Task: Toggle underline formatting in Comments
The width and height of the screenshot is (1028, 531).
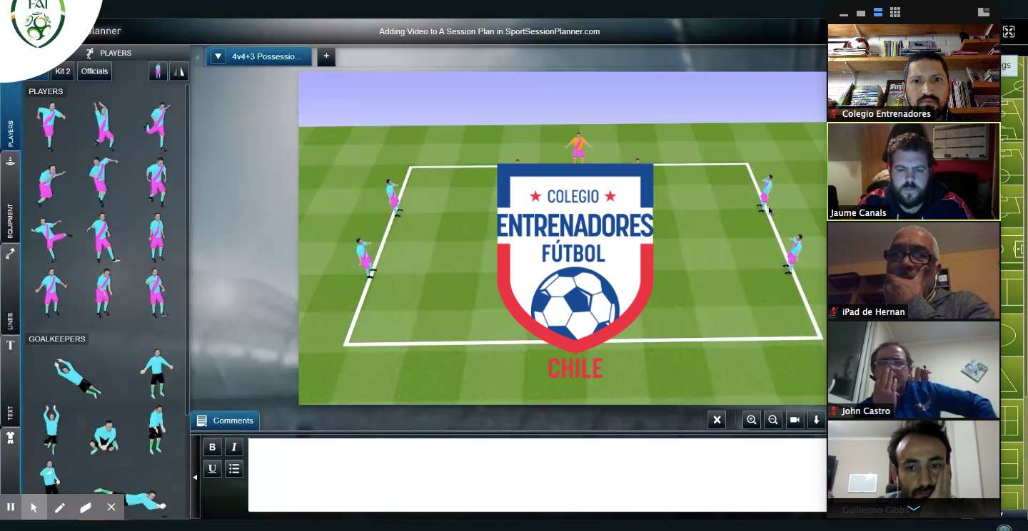Action: click(x=212, y=468)
